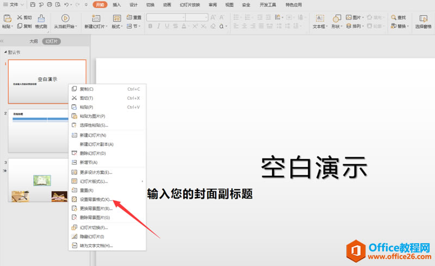Open the Selection Pane (选择窗格) icon
The image size is (435, 266).
[423, 17]
